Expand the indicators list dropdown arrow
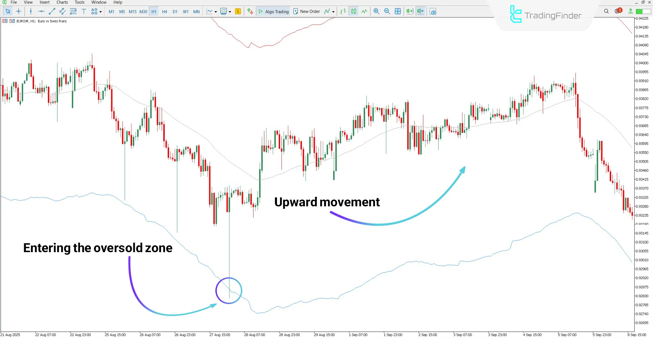The width and height of the screenshot is (653, 338). click(333, 12)
